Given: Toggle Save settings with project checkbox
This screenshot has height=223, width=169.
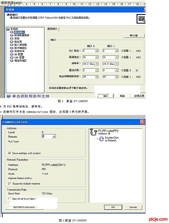Looking at the screenshot, I should (10, 153).
